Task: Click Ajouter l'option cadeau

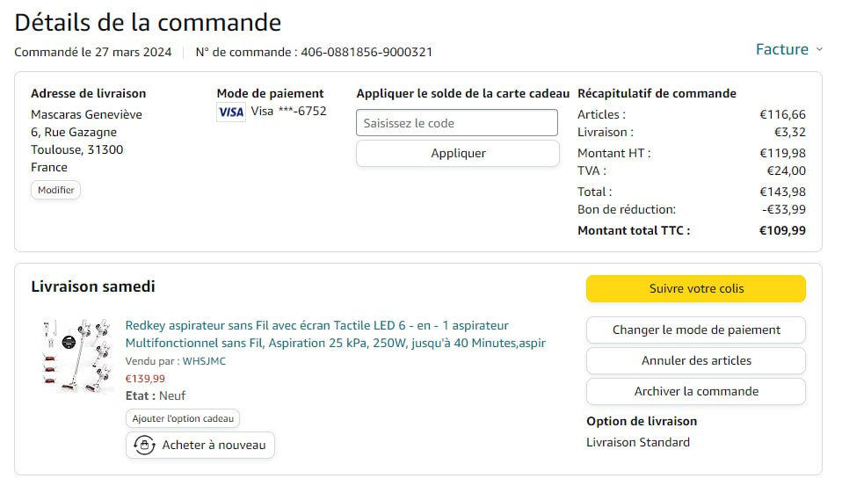Action: 183,419
